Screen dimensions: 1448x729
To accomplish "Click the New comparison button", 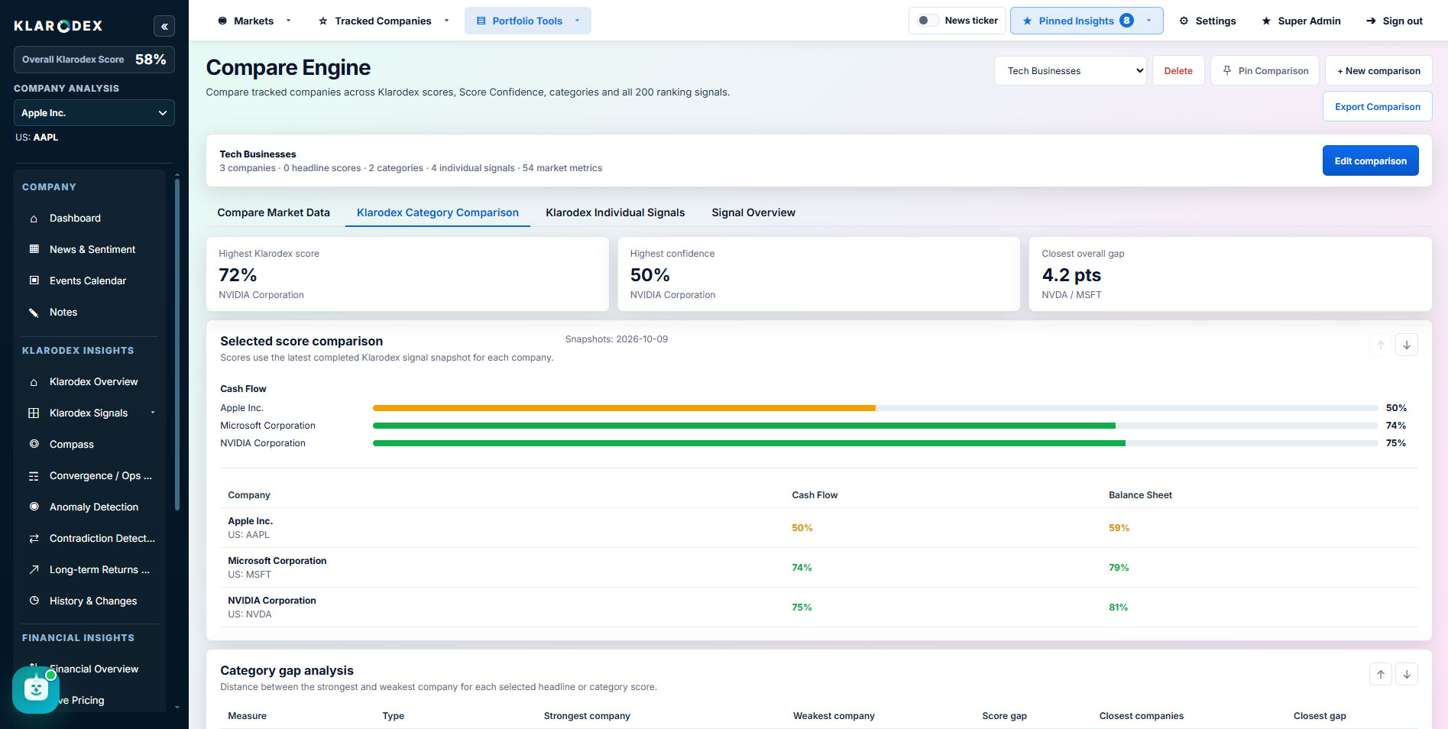I will click(x=1378, y=70).
